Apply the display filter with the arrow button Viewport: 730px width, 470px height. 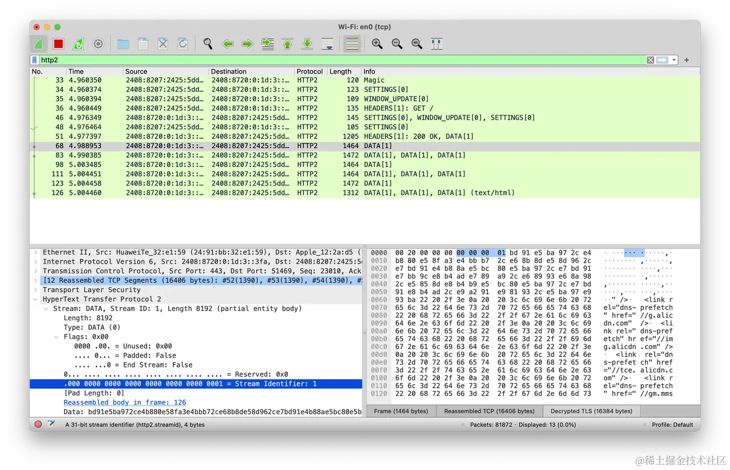click(662, 60)
